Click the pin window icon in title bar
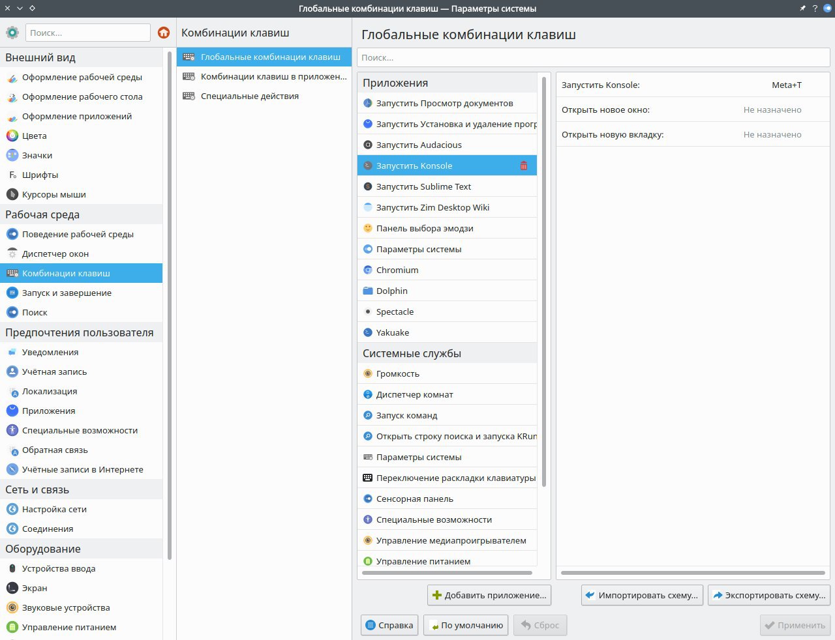 tap(802, 8)
